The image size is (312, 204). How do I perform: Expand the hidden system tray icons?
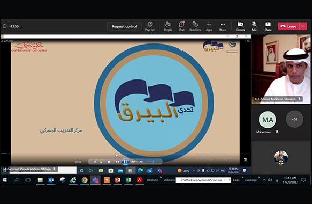tap(264, 180)
